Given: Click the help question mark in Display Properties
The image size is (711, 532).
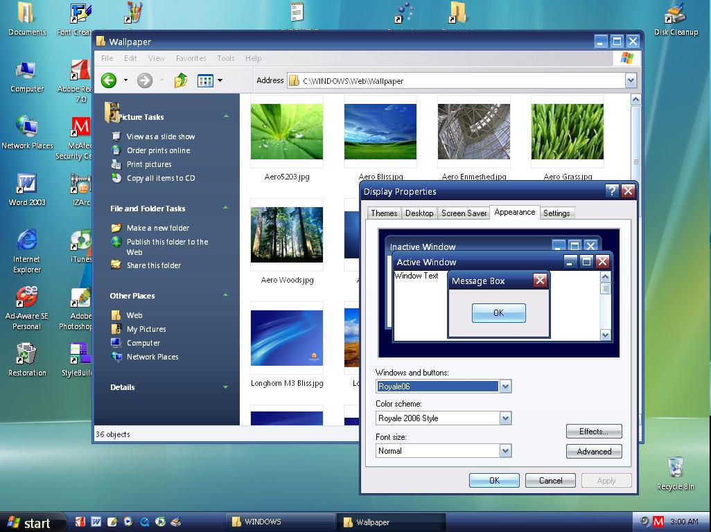Looking at the screenshot, I should click(x=611, y=191).
